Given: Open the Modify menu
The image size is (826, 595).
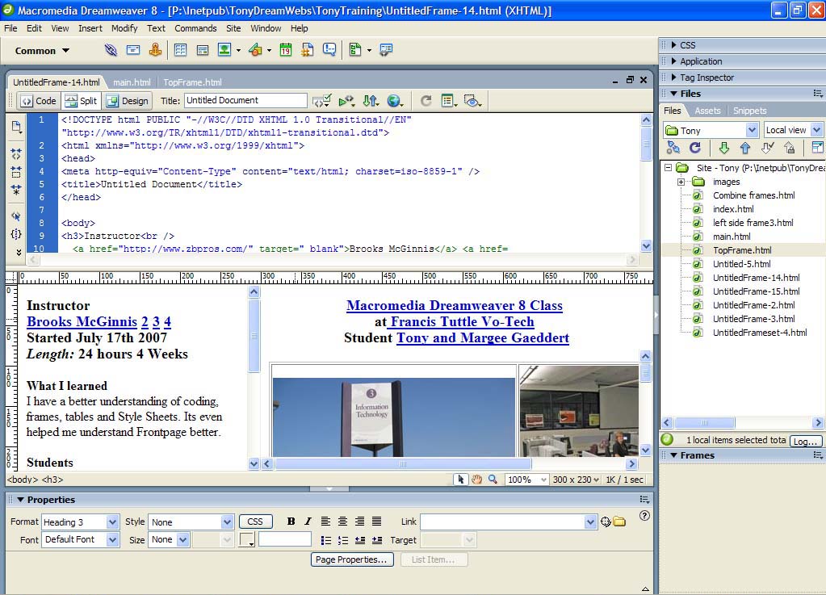Looking at the screenshot, I should (124, 28).
